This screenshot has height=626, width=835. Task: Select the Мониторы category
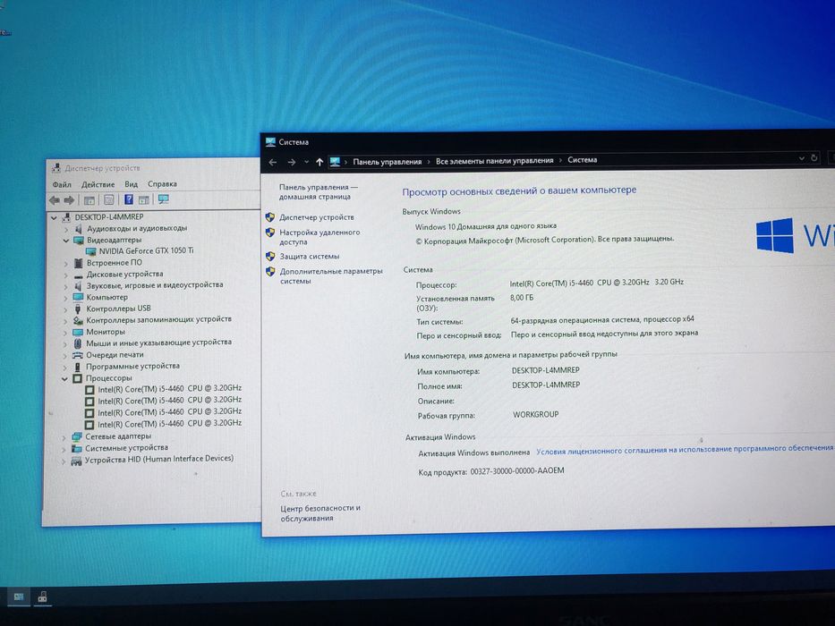click(x=106, y=332)
